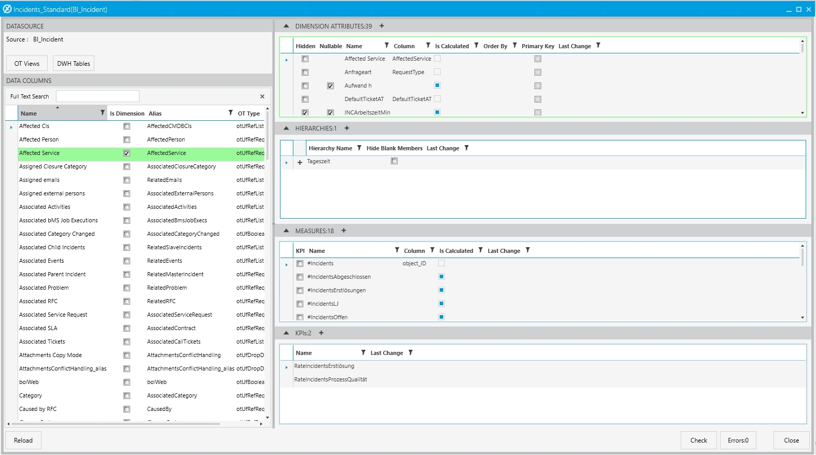Click the app logo in title bar
Image resolution: width=816 pixels, height=455 pixels.
click(7, 9)
